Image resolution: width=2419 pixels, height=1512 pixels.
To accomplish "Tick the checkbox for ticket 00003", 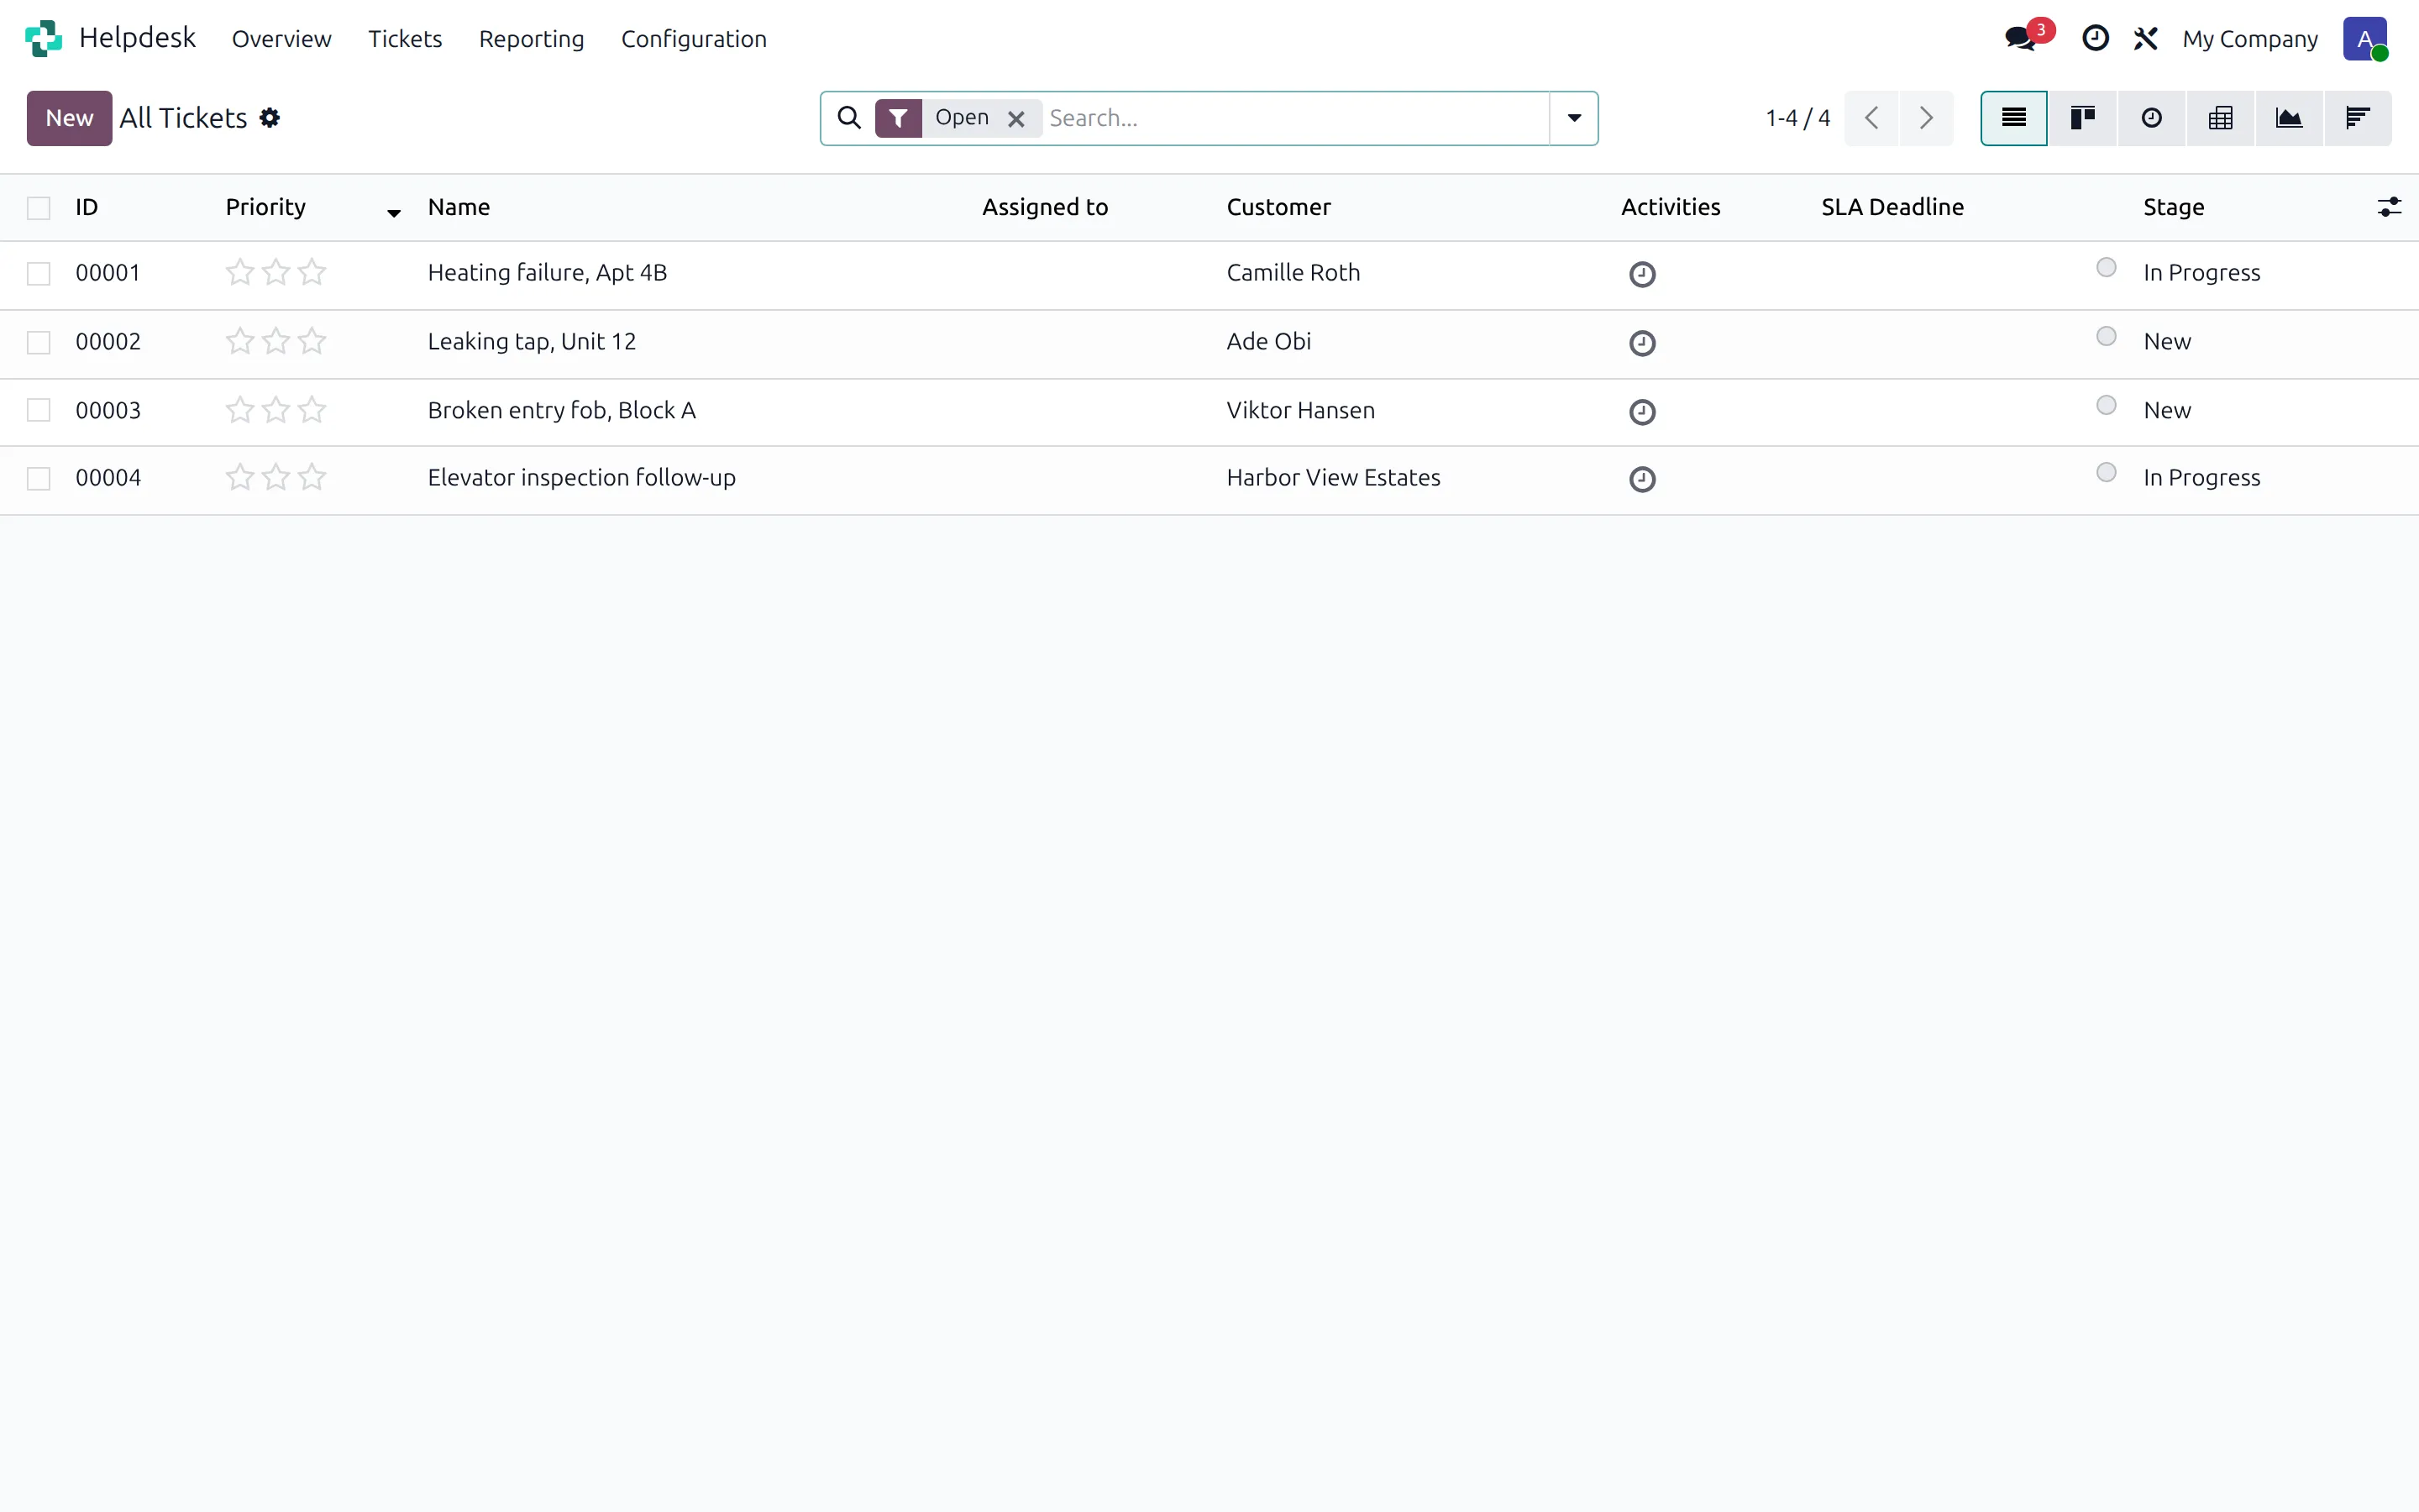I will pyautogui.click(x=39, y=411).
